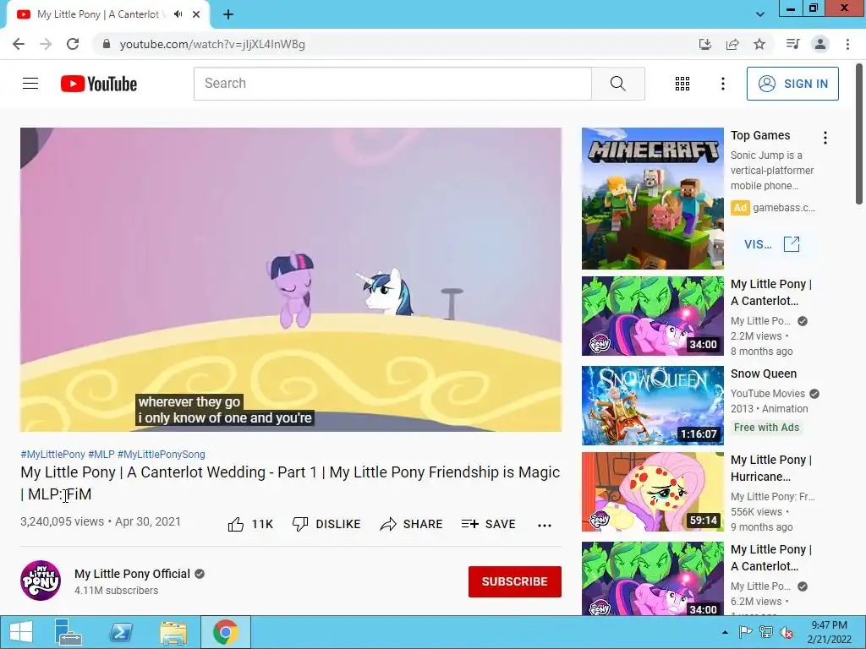Open the SHARE dialog
Viewport: 866px width, 649px height.
(x=412, y=524)
